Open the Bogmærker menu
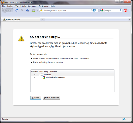Viewport: 133px width, 123px height. [x=32, y=6]
